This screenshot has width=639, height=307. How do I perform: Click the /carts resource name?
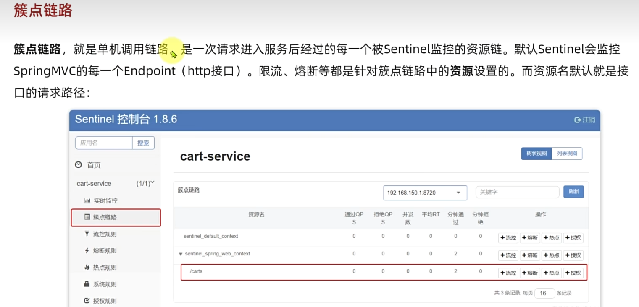coord(196,271)
